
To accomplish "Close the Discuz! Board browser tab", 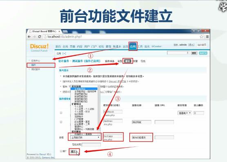I will tap(59, 31).
